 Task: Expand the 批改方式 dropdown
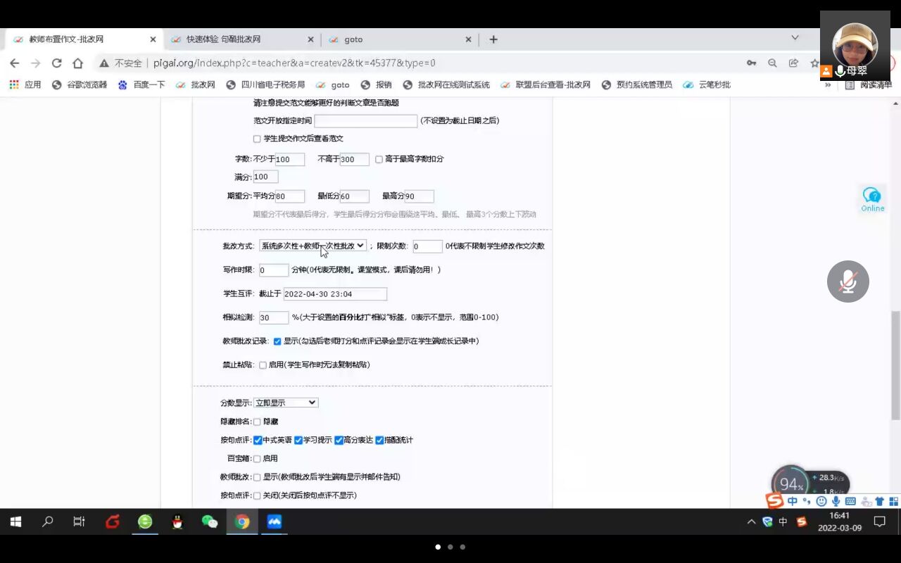[313, 246]
